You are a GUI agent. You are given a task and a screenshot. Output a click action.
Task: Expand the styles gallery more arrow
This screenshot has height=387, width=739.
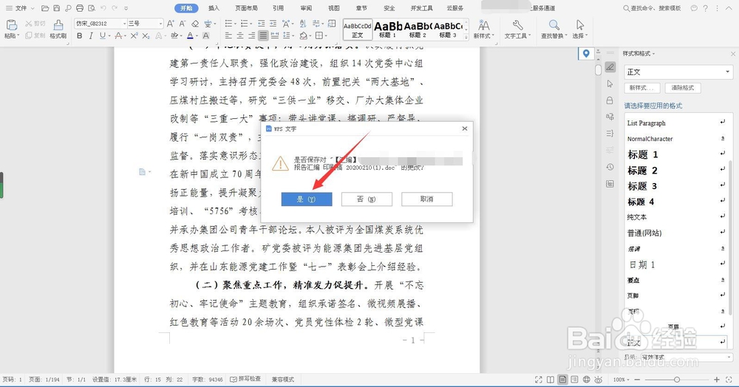(x=466, y=37)
